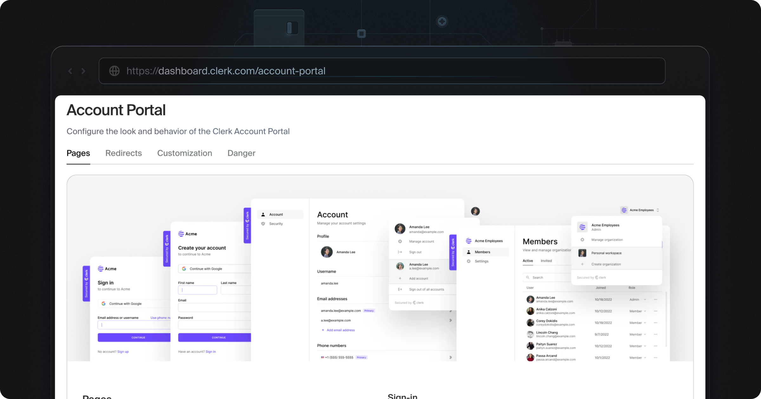Click more options dots for Anika Calzoni

click(x=655, y=311)
